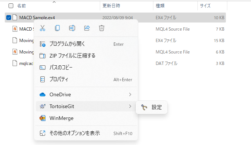The width and height of the screenshot is (251, 145).
Task: Toggle the select-all checkbox beside 名前
Action: pos(11,6)
